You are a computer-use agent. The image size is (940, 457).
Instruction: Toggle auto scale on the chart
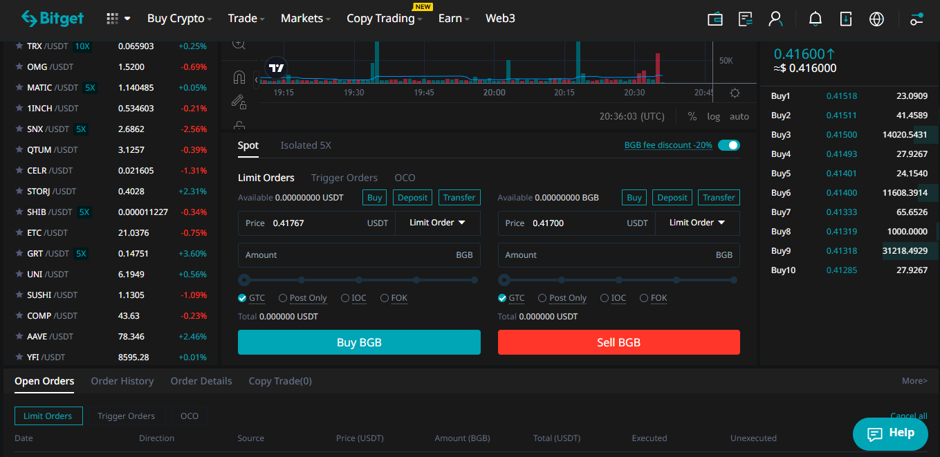pos(739,116)
